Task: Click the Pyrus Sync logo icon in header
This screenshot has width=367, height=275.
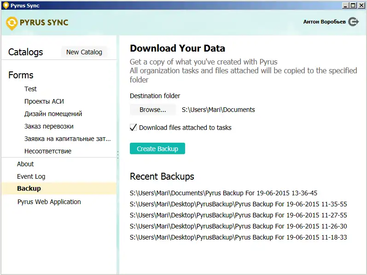Action: 12,23
